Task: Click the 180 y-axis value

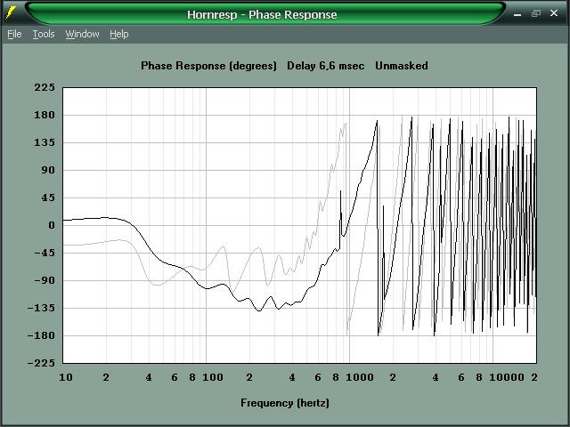Action: (x=45, y=115)
